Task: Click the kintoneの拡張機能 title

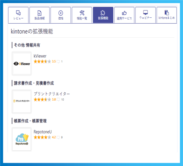Action: point(32,31)
